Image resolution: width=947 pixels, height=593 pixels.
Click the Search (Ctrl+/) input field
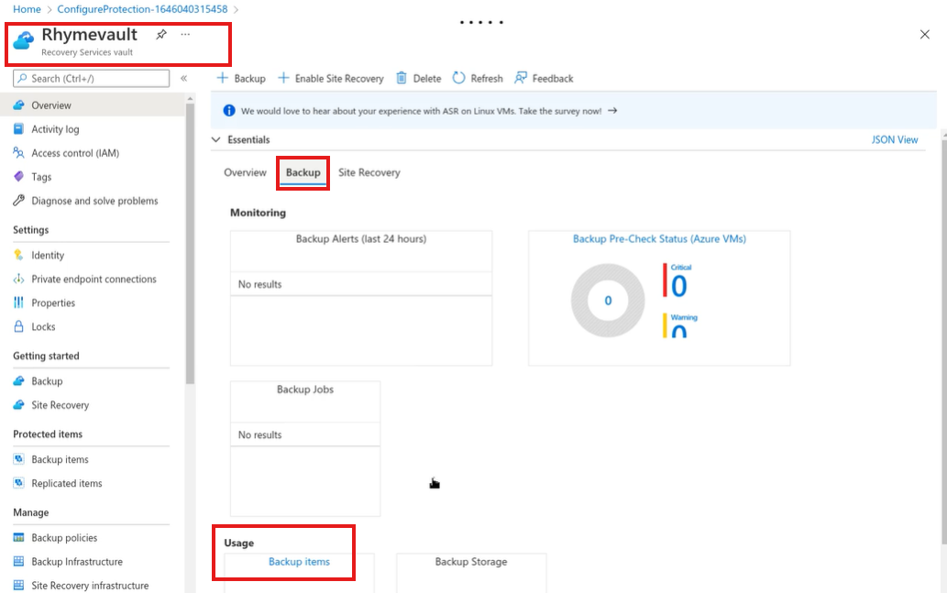(x=91, y=79)
